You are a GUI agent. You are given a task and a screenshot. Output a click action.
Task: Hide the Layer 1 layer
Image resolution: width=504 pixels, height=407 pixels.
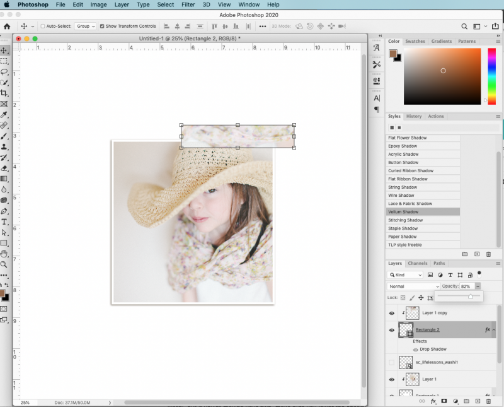pyautogui.click(x=391, y=380)
